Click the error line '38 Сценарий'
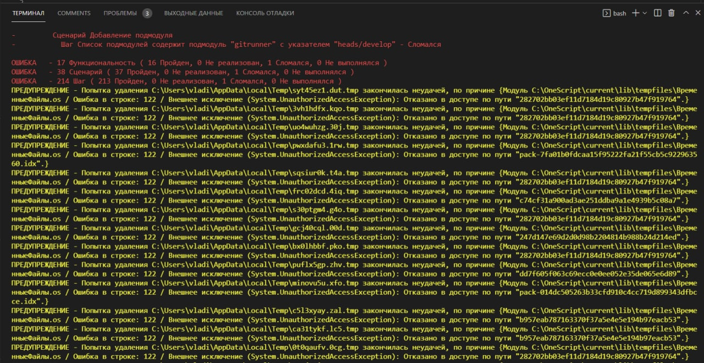Screen dimensions: 704x363 (x=183, y=72)
